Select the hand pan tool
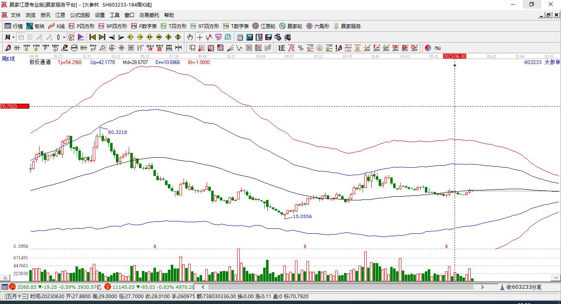The height and width of the screenshot is (304, 561). pyautogui.click(x=190, y=37)
